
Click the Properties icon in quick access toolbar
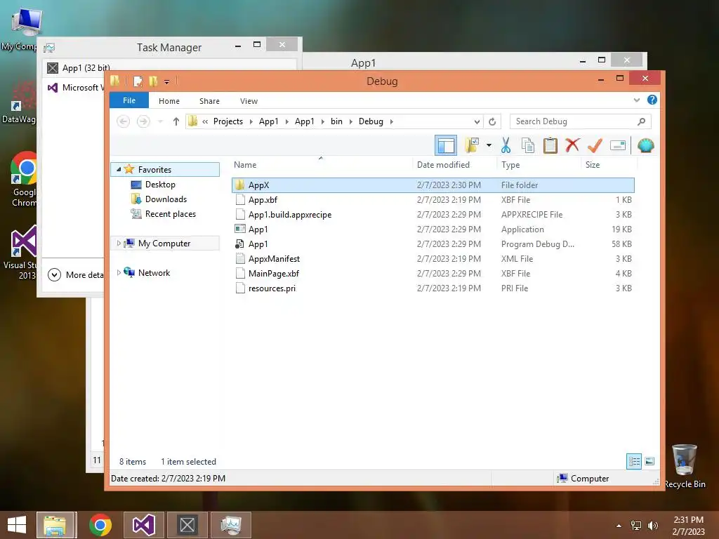[138, 81]
